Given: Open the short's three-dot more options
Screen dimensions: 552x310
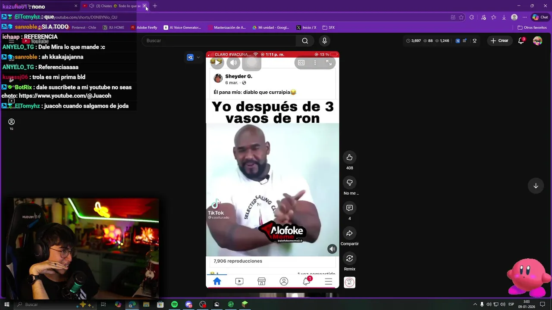Looking at the screenshot, I should 315,63.
